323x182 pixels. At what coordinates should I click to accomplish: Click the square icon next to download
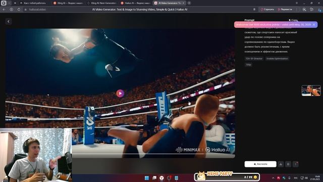coord(288,164)
